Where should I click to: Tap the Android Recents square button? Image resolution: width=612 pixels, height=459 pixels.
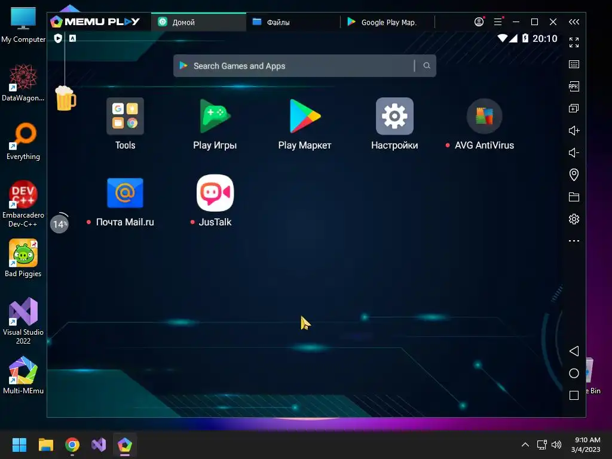574,396
